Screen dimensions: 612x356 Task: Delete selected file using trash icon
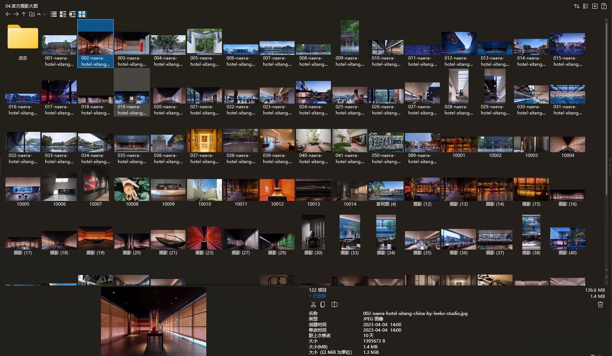click(600, 304)
